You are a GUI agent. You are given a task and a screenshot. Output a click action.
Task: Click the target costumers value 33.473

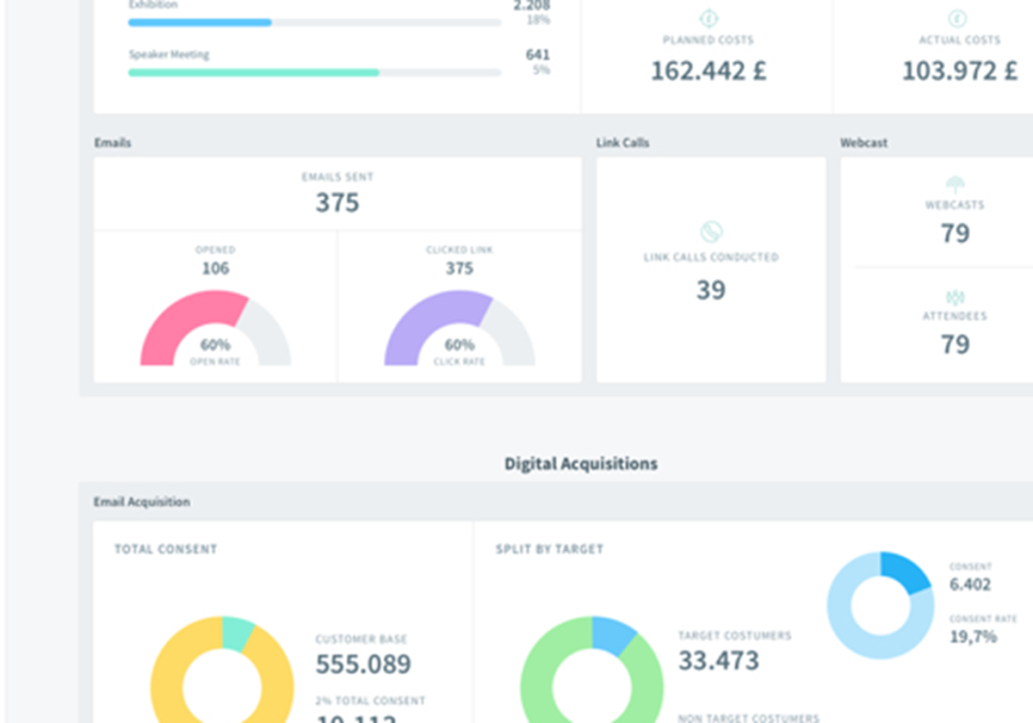point(719,661)
